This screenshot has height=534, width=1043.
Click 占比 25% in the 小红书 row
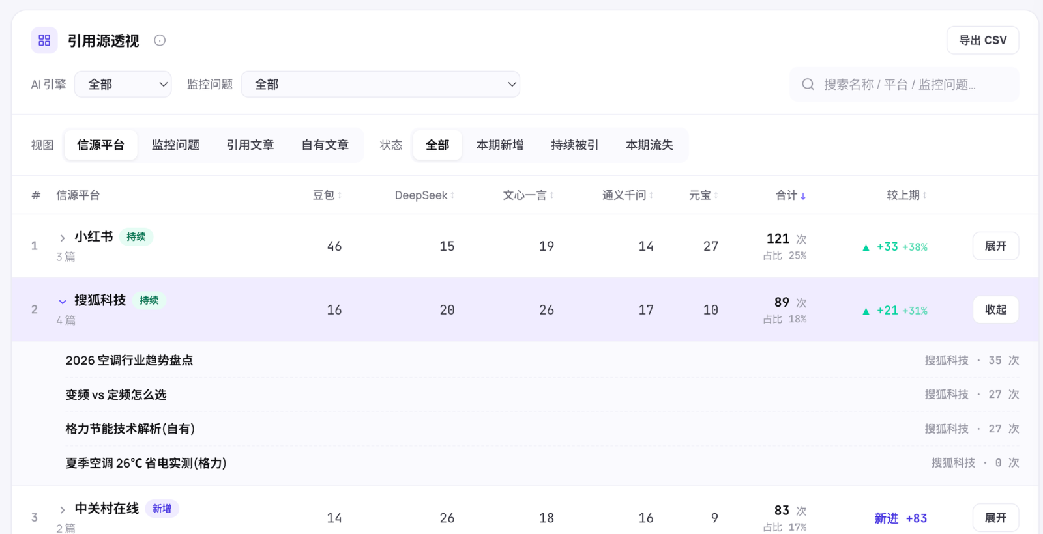click(x=785, y=256)
